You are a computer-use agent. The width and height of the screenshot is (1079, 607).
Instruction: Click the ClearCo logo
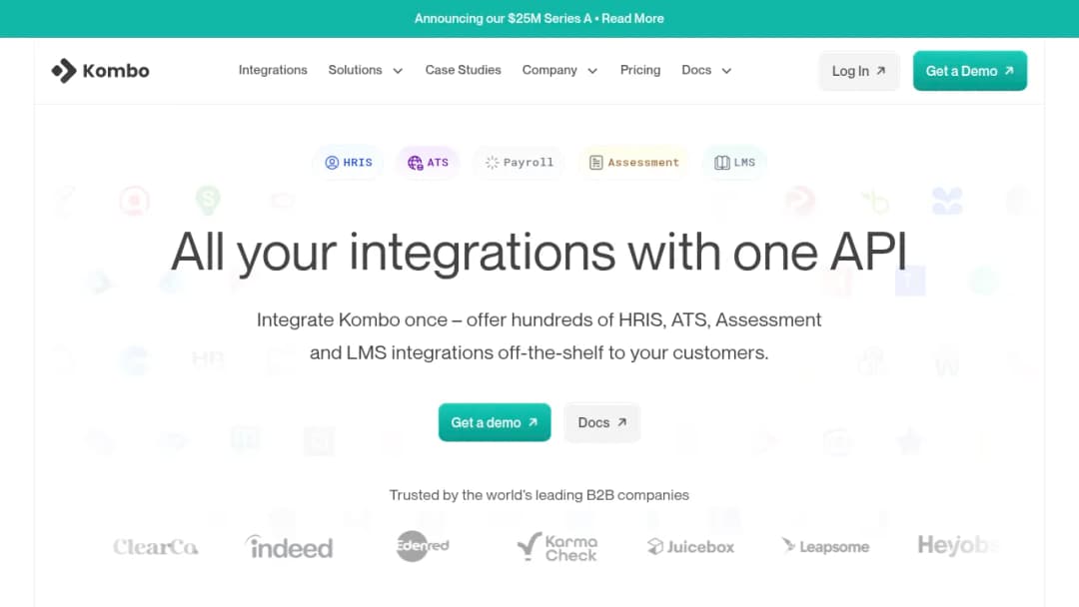pyautogui.click(x=156, y=546)
